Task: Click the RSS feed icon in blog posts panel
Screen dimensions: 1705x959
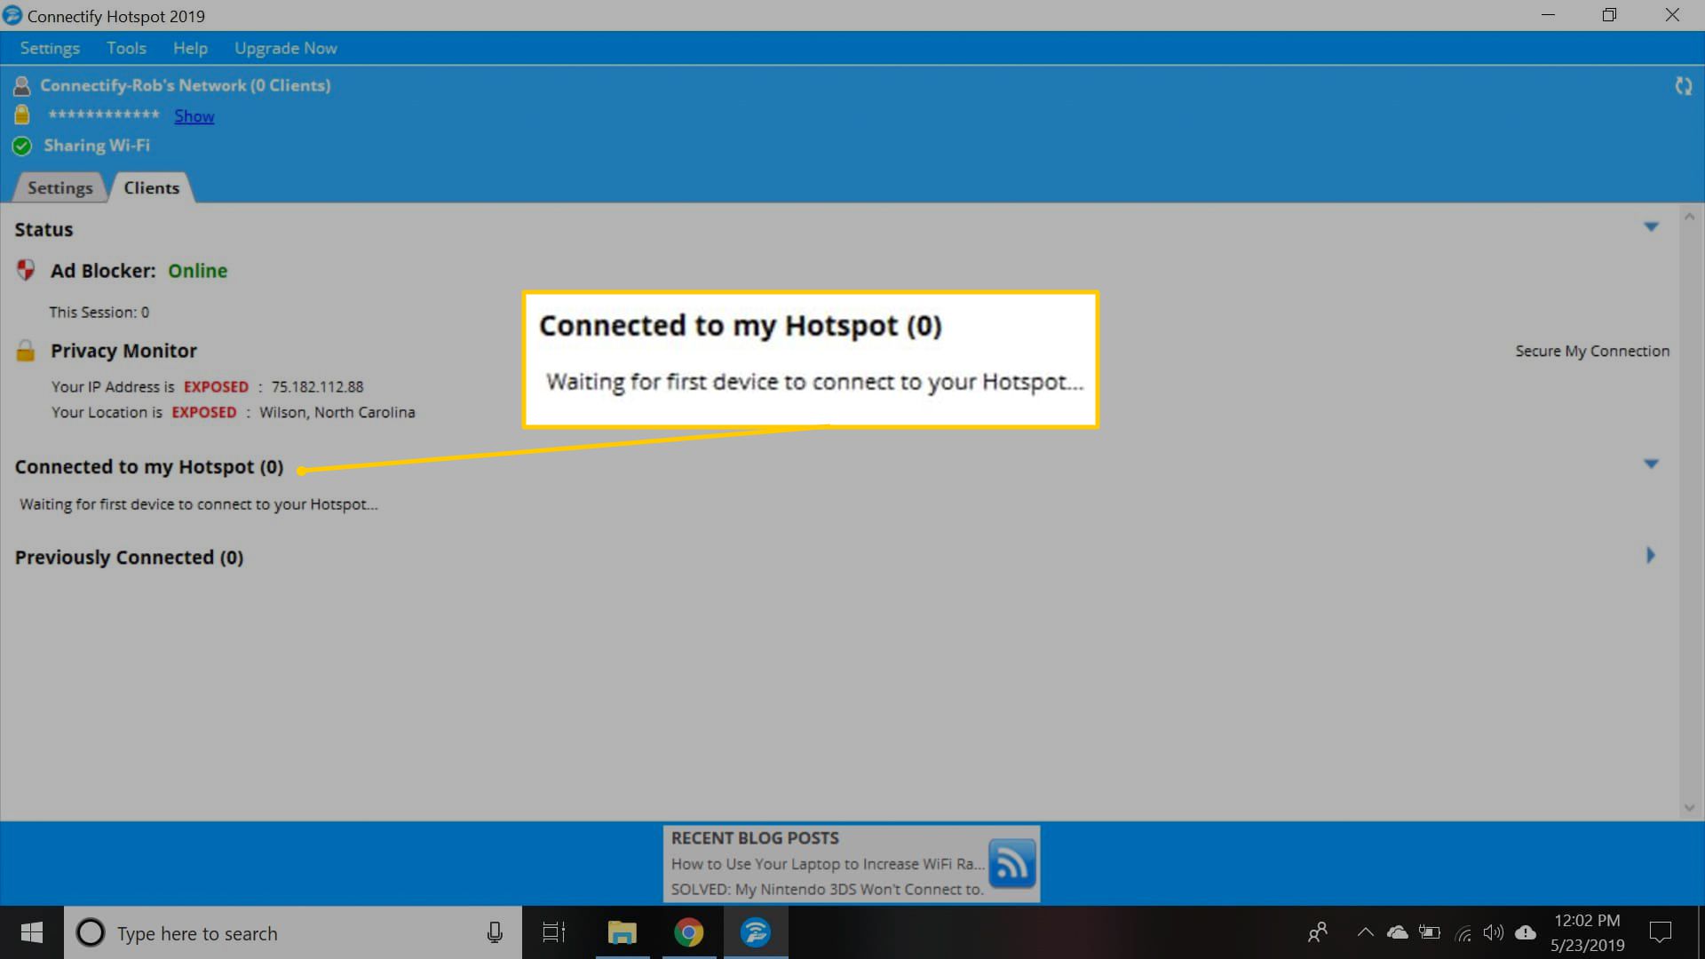Action: (1011, 863)
